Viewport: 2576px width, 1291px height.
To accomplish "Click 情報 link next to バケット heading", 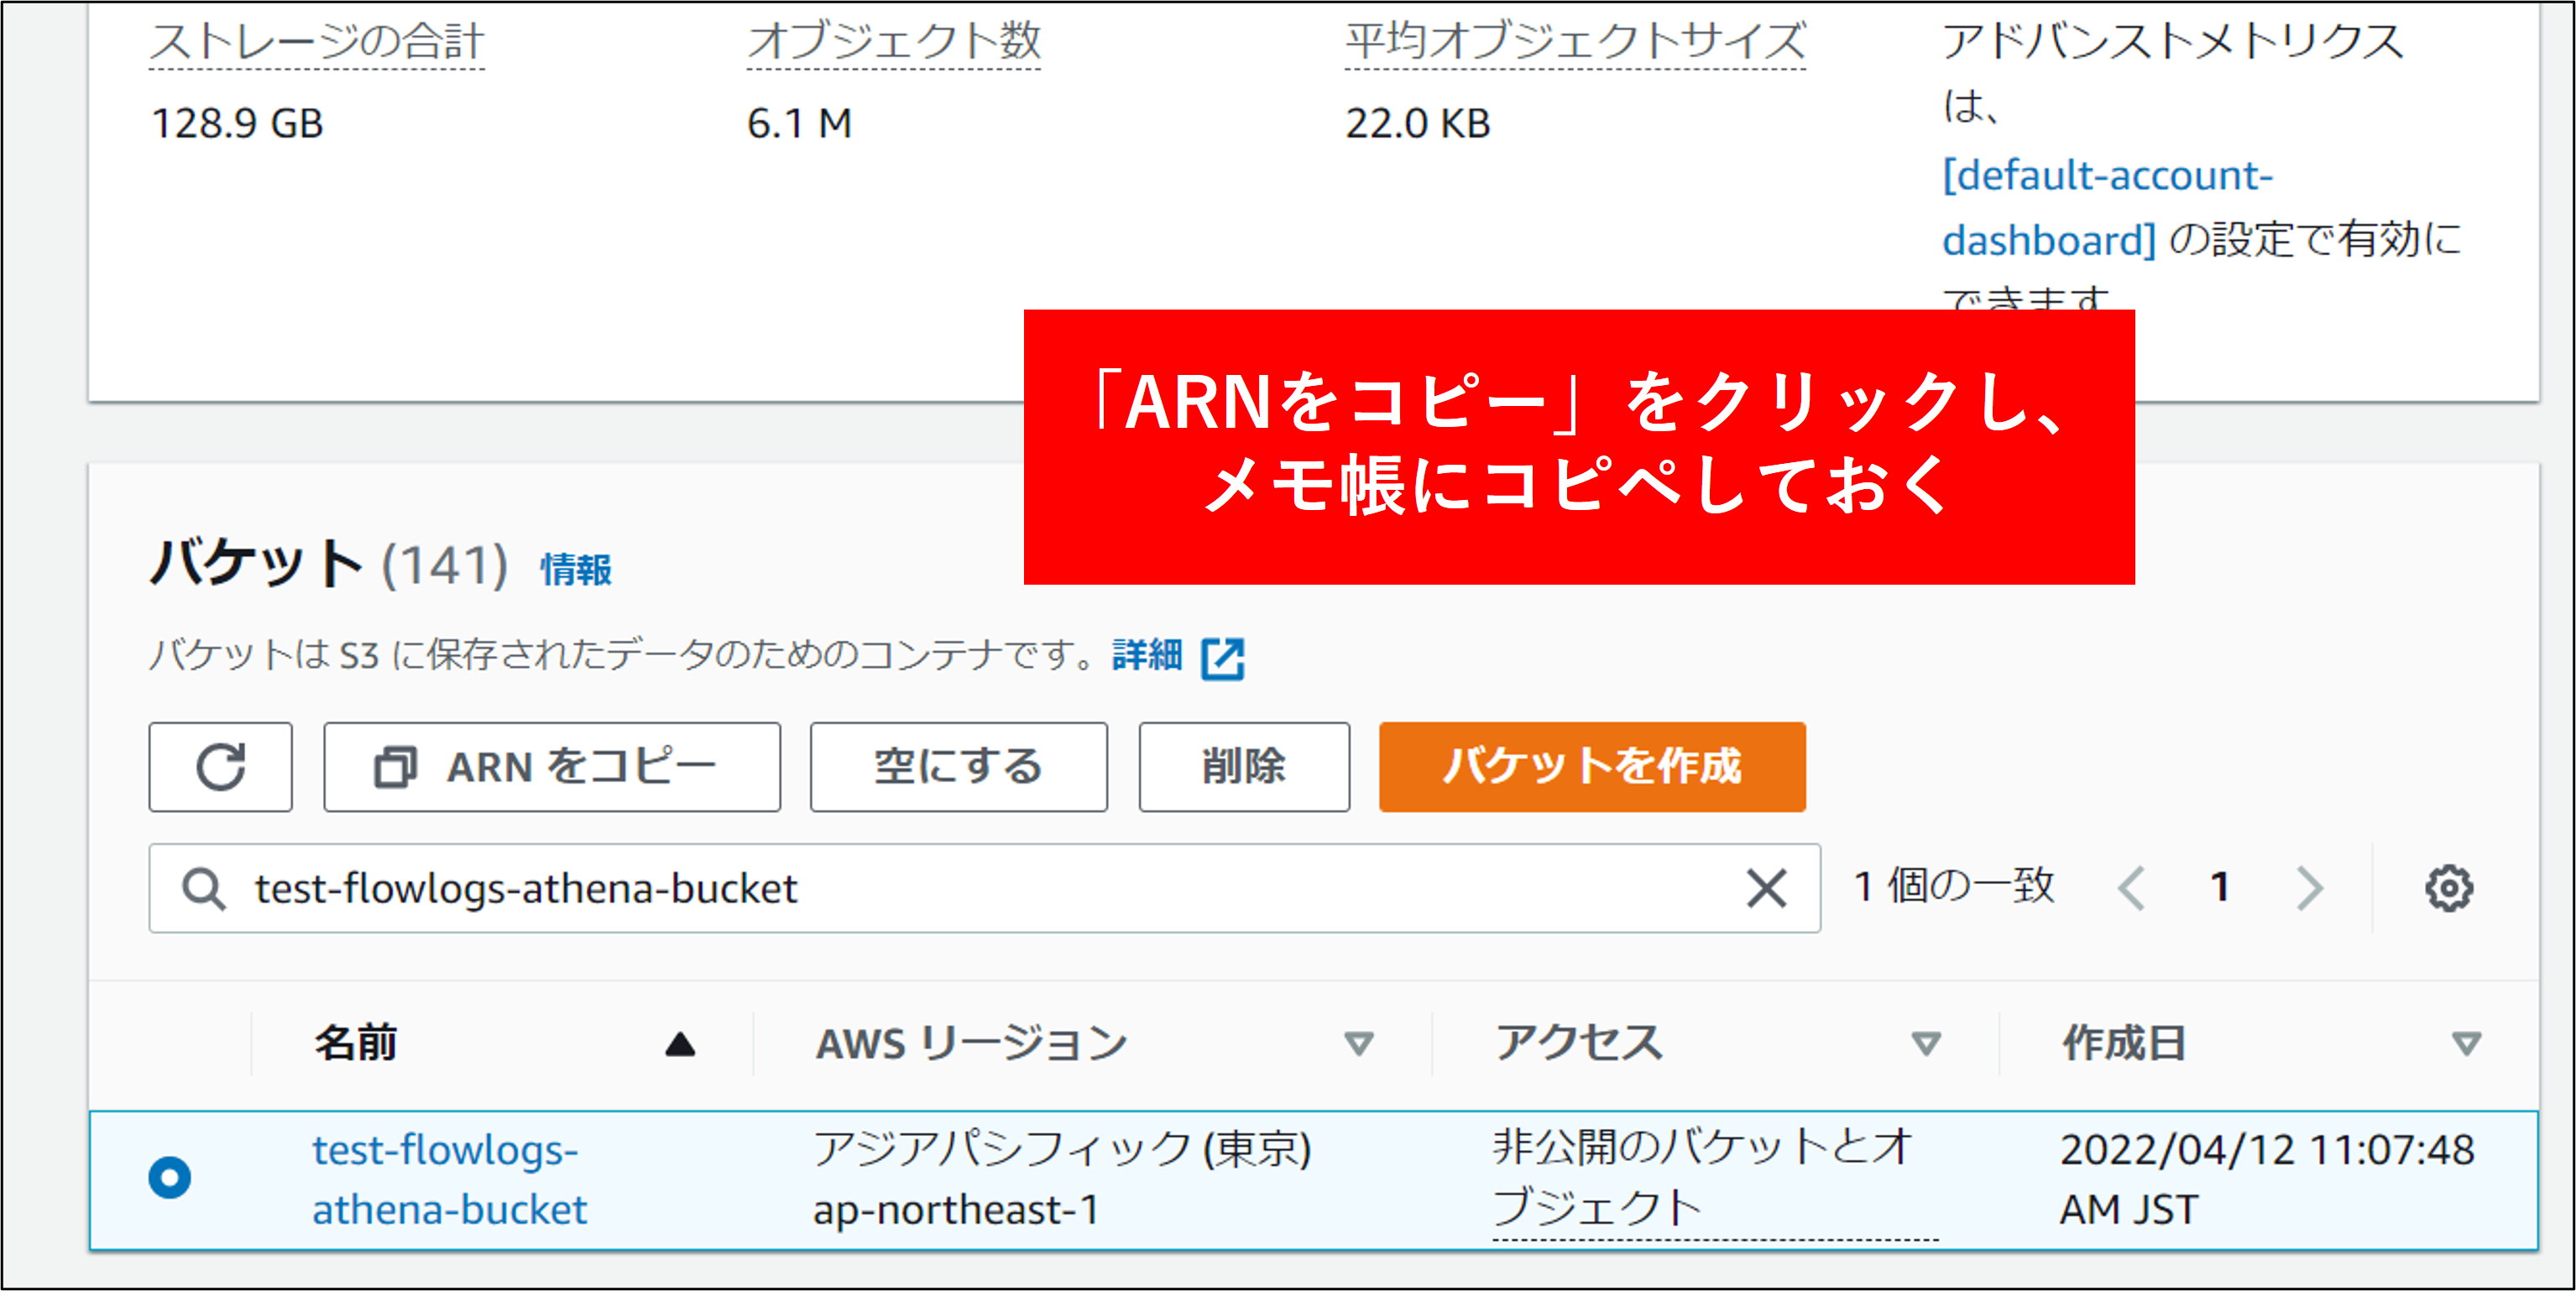I will [x=576, y=570].
